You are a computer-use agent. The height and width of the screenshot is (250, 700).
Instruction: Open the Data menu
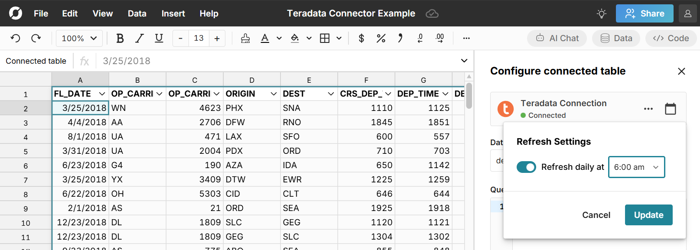[137, 13]
